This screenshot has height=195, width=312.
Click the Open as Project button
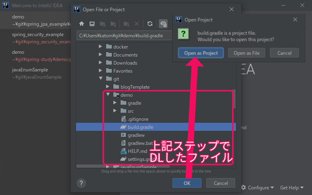click(x=201, y=53)
